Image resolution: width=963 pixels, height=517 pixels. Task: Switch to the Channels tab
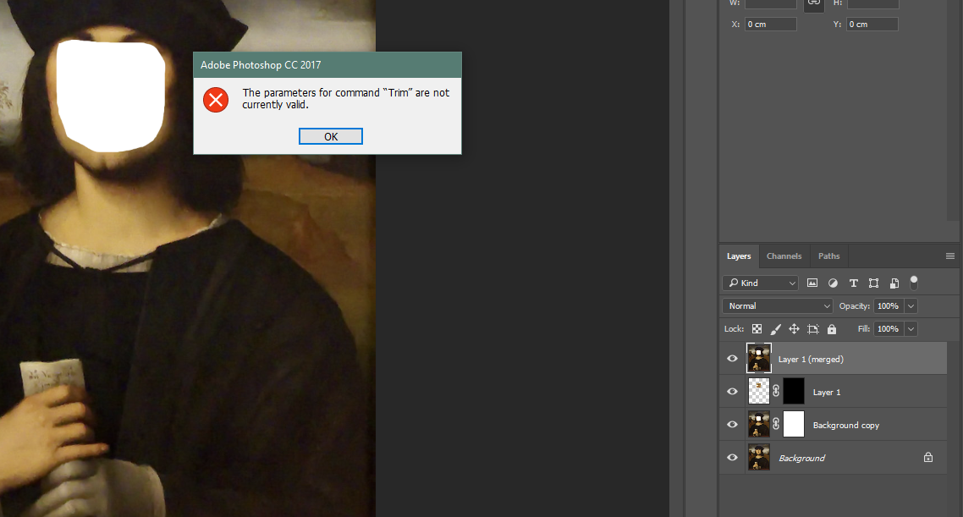tap(784, 256)
